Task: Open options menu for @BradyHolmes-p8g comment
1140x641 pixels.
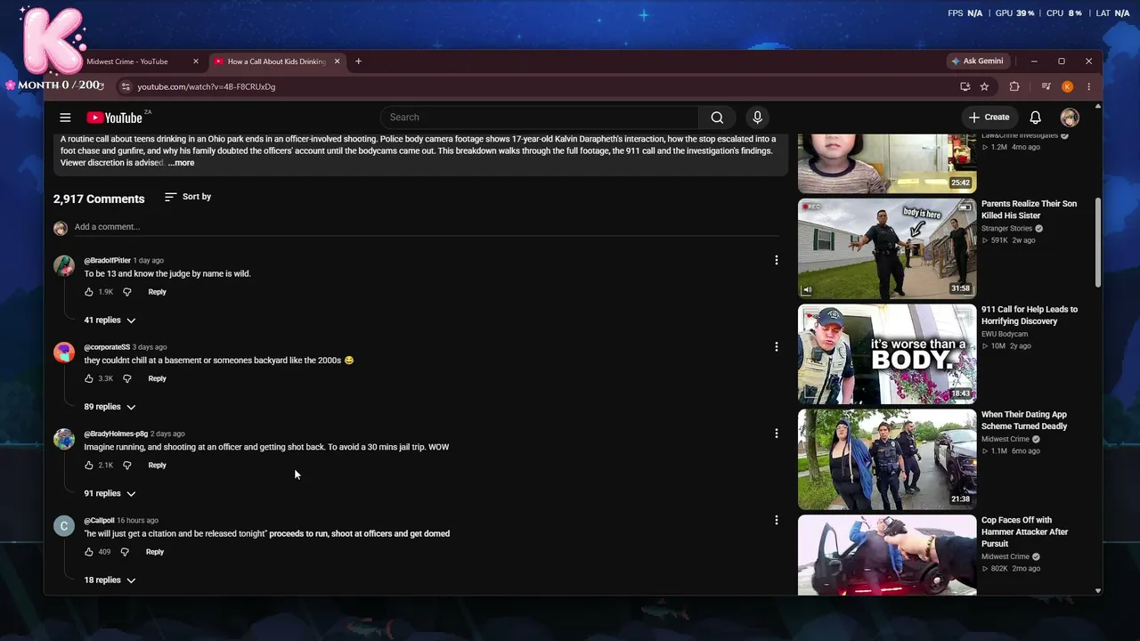Action: (x=777, y=434)
